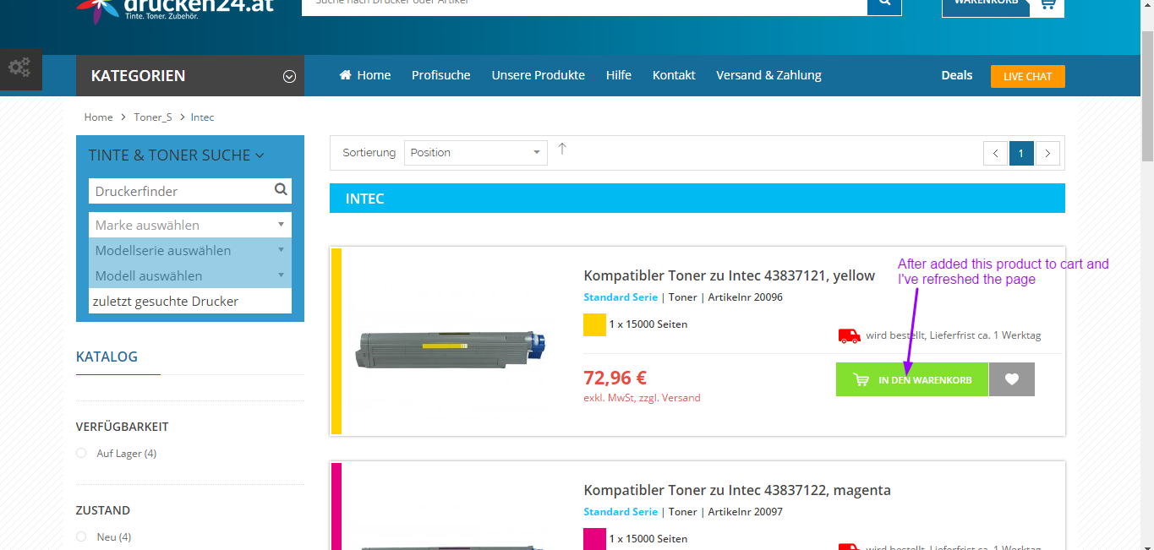Click the Toner_S breadcrumb link
1154x550 pixels.
point(153,117)
